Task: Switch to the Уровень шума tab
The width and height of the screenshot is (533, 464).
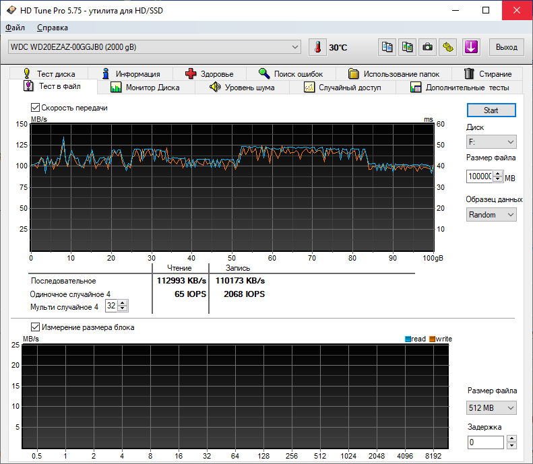Action: [242, 88]
